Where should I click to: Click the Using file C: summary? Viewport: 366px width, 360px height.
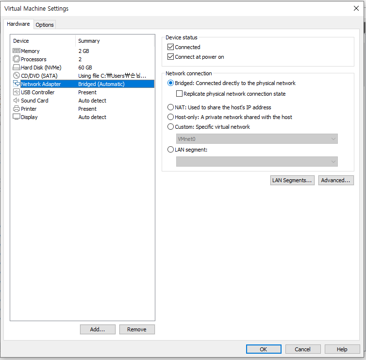[x=112, y=76]
